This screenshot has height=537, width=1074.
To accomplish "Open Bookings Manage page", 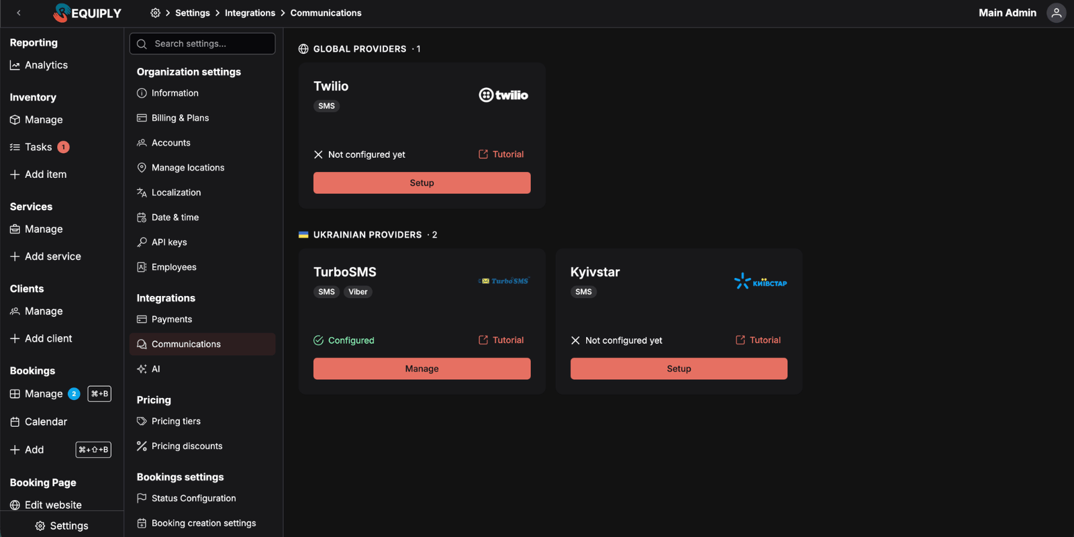I will (x=36, y=394).
